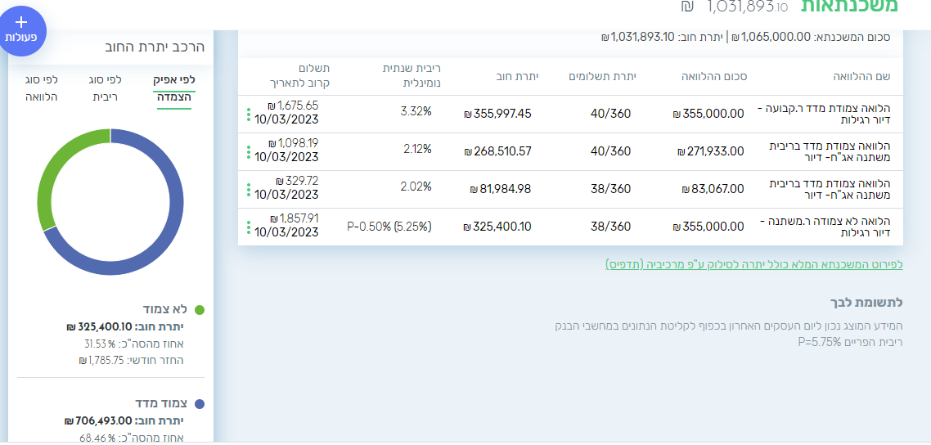Click the משכנתאות page heading
Screen dimensions: 931x445
pos(850,6)
